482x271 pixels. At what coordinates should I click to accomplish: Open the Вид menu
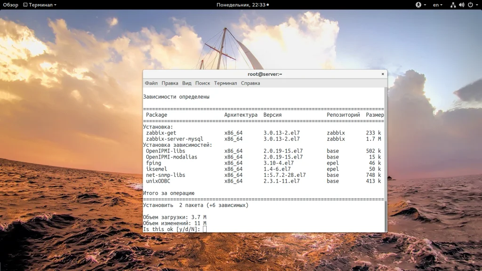pyautogui.click(x=187, y=83)
